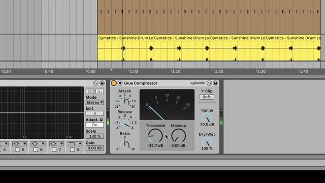Click the 0:40 mark on the time ruler
The image size is (325, 183).
[x=49, y=71]
